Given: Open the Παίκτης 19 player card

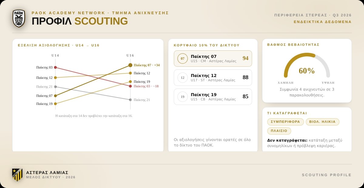Looking at the screenshot, I should (213, 97).
